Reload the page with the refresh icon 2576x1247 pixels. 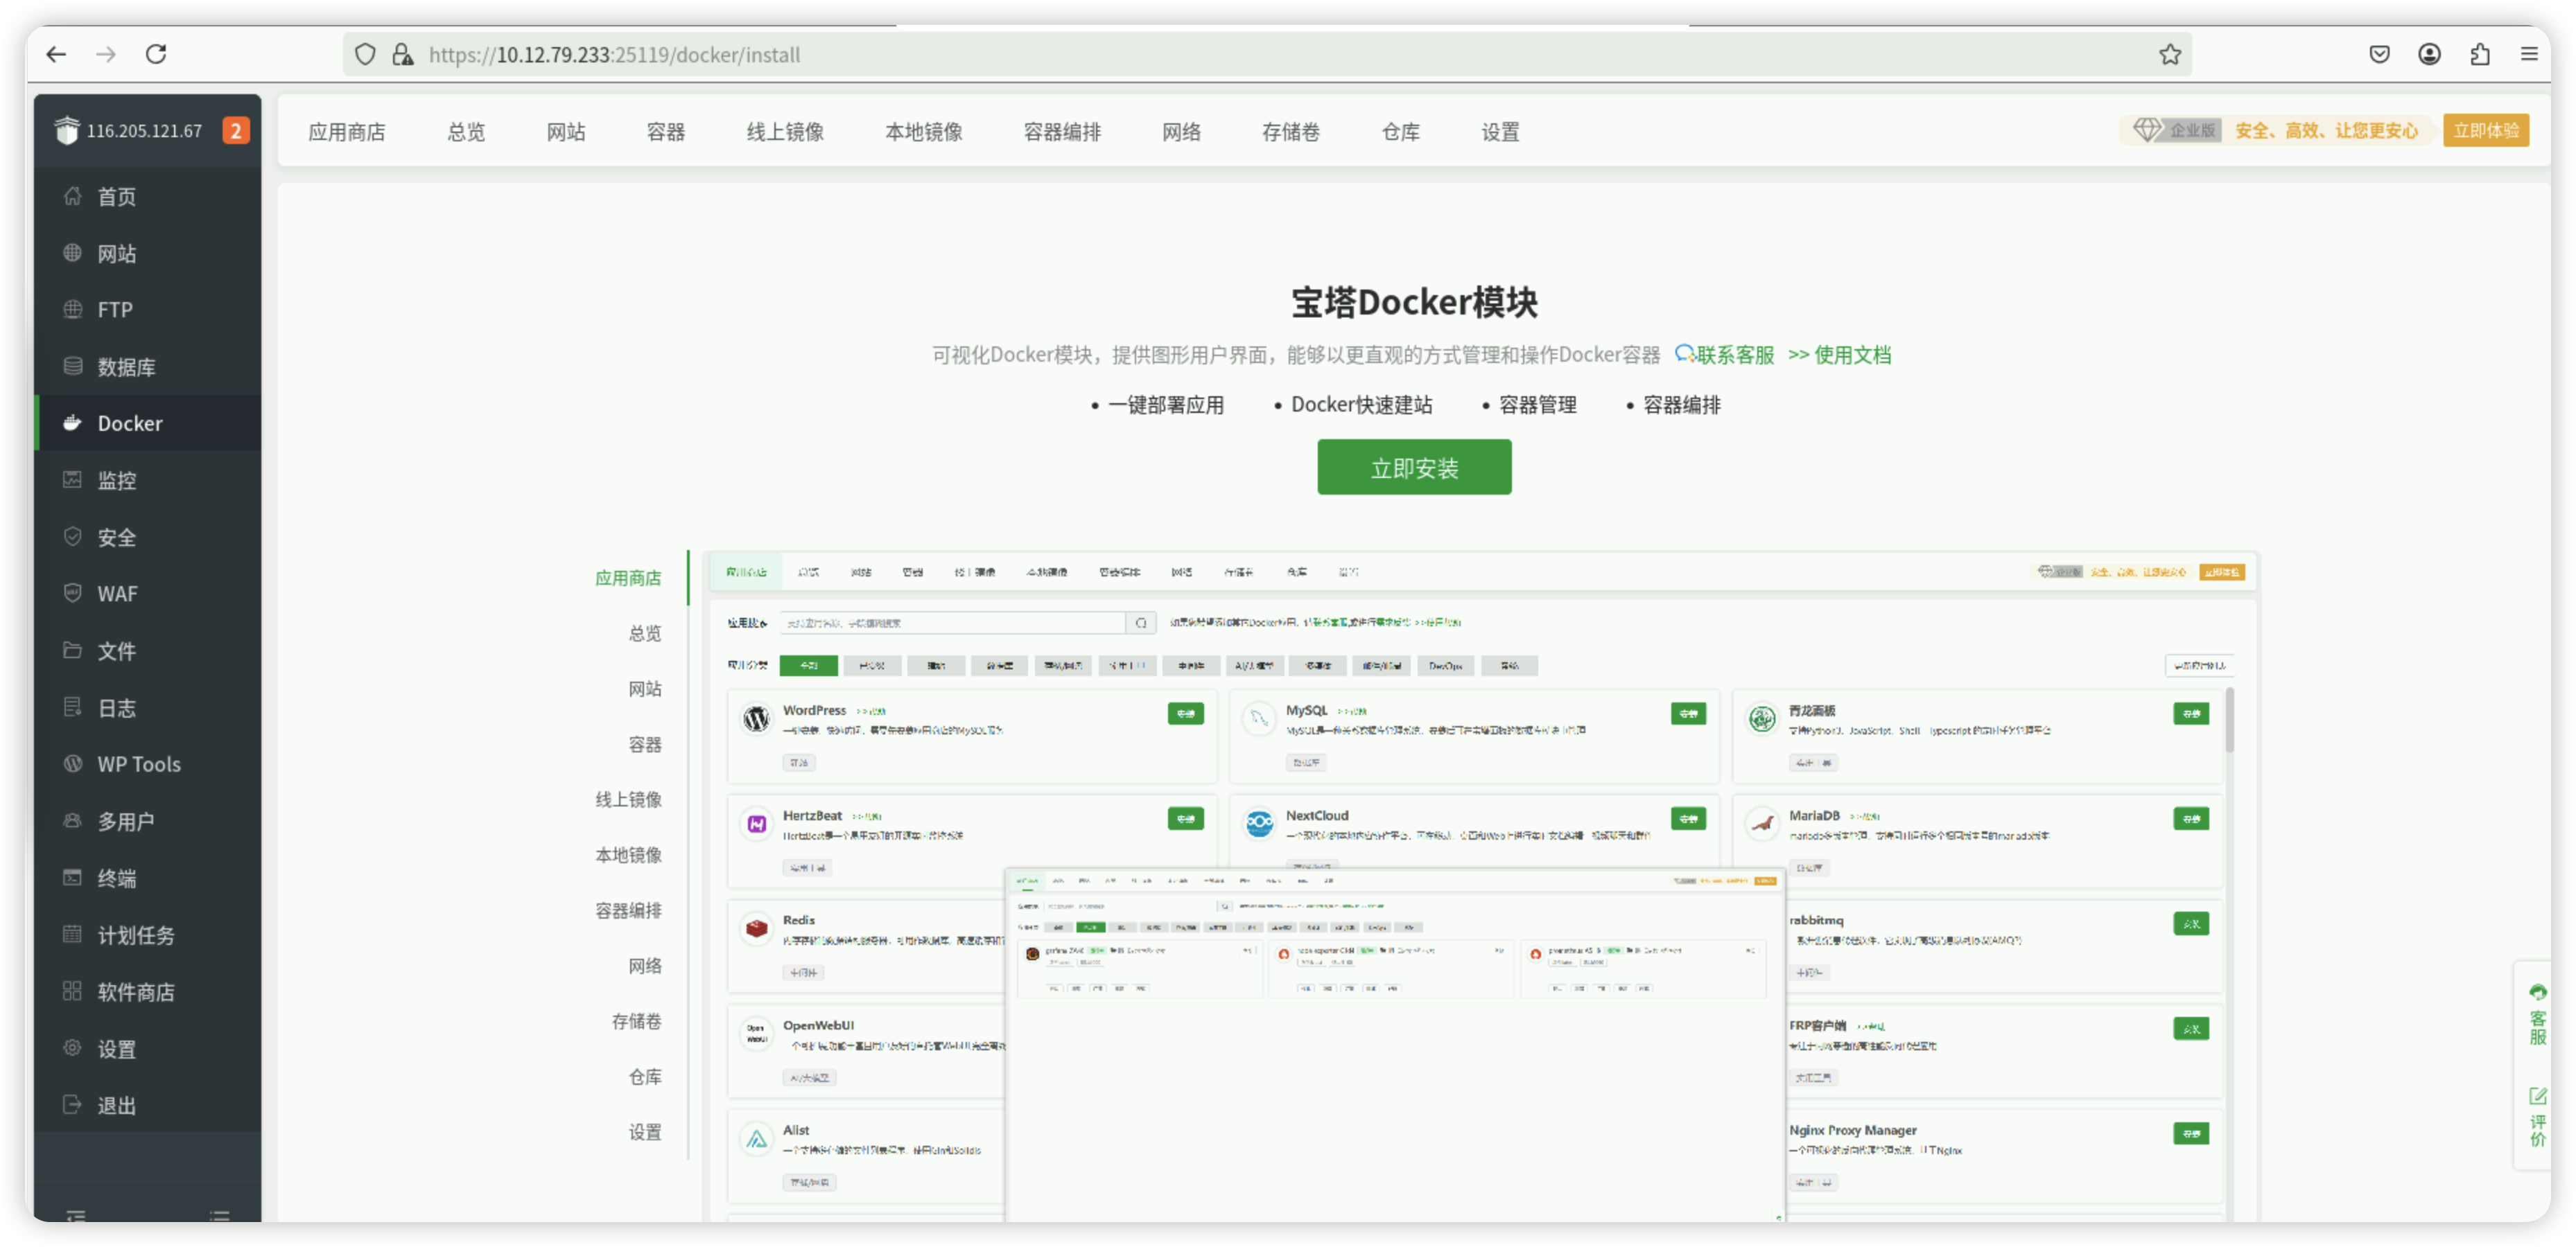tap(156, 54)
